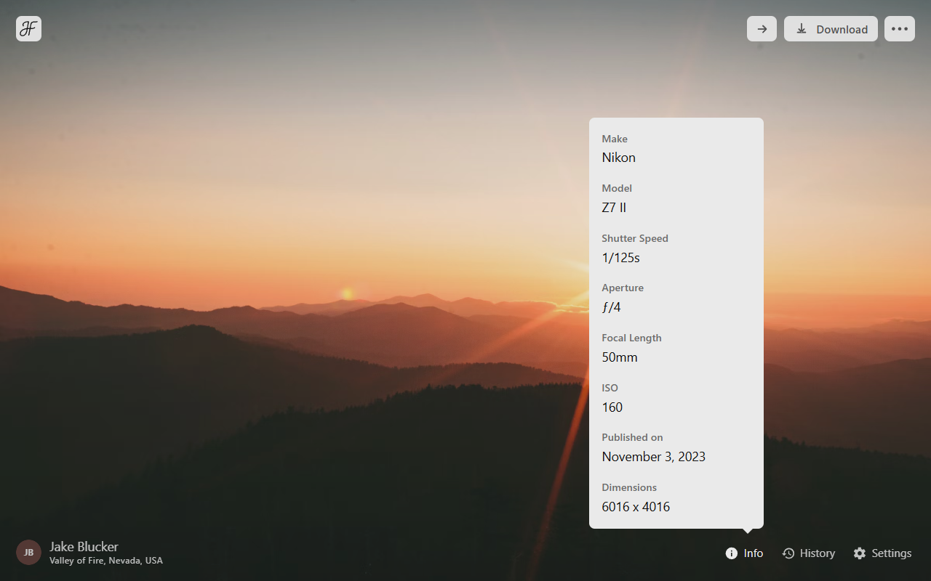Select the Make value "Nikon"
This screenshot has height=581, width=931.
click(x=619, y=158)
